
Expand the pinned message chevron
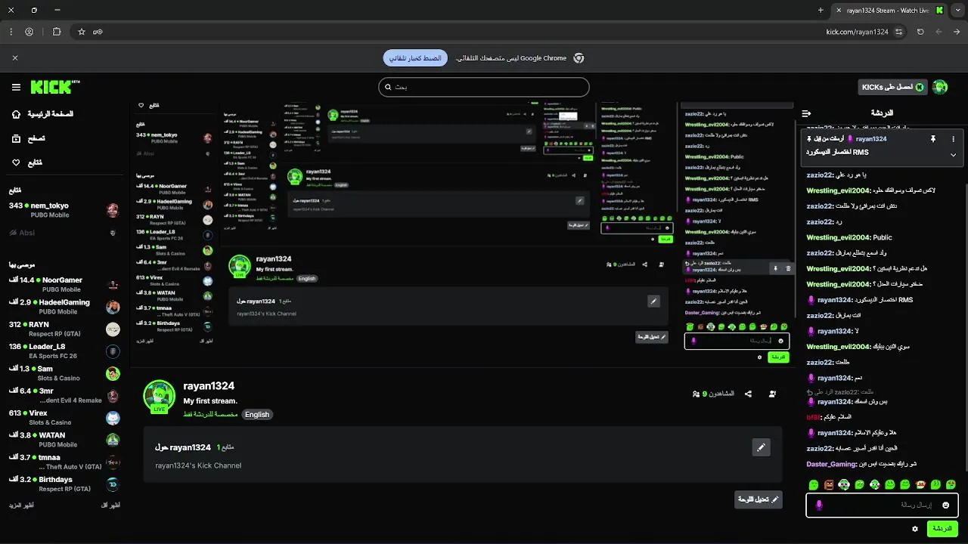[953, 154]
